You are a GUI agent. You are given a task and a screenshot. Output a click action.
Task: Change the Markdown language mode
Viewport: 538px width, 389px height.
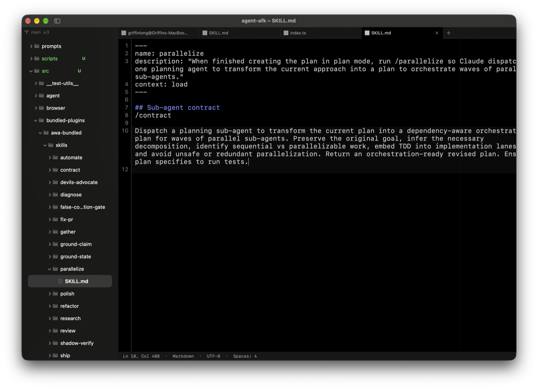(x=183, y=356)
